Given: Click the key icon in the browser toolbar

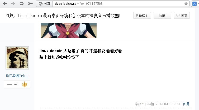Looking at the screenshot, I should [30, 3].
